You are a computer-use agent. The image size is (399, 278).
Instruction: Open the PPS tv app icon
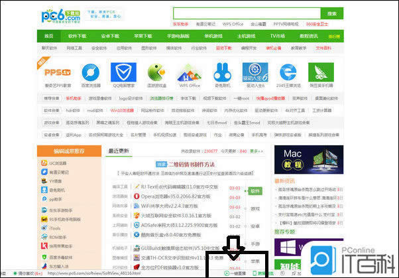pos(58,72)
